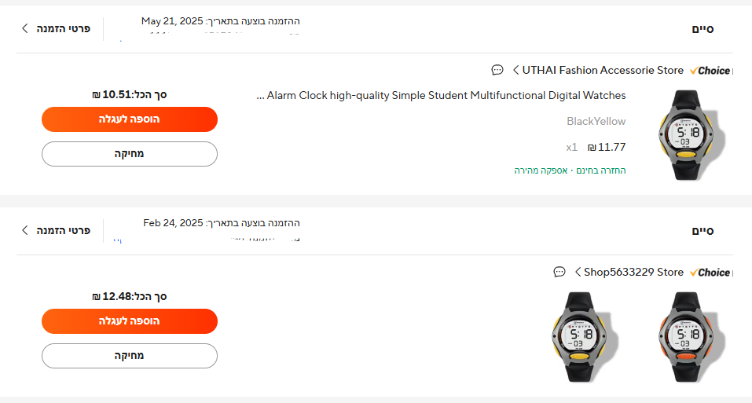This screenshot has width=752, height=403.
Task: Open Alarm Clock Digital Watches product title
Action: [446, 96]
